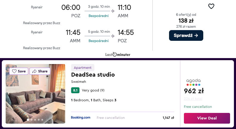Image resolution: width=236 pixels, height=129 pixels.
Task: Open the DeadSea studio title
Action: point(93,74)
